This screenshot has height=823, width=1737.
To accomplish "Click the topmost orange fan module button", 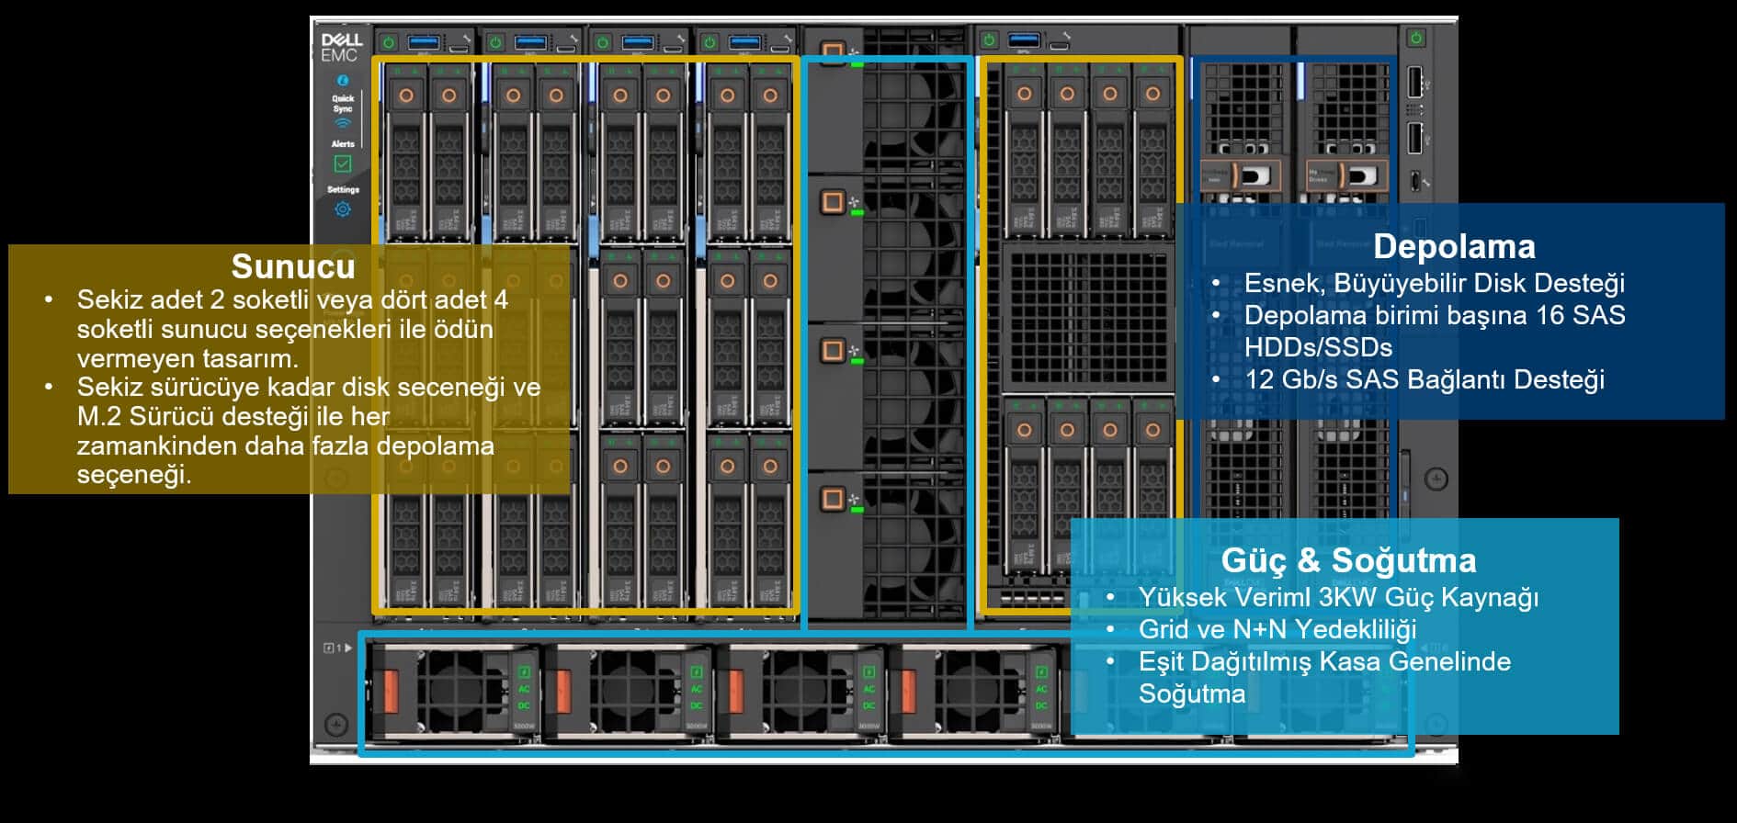I will tap(833, 51).
